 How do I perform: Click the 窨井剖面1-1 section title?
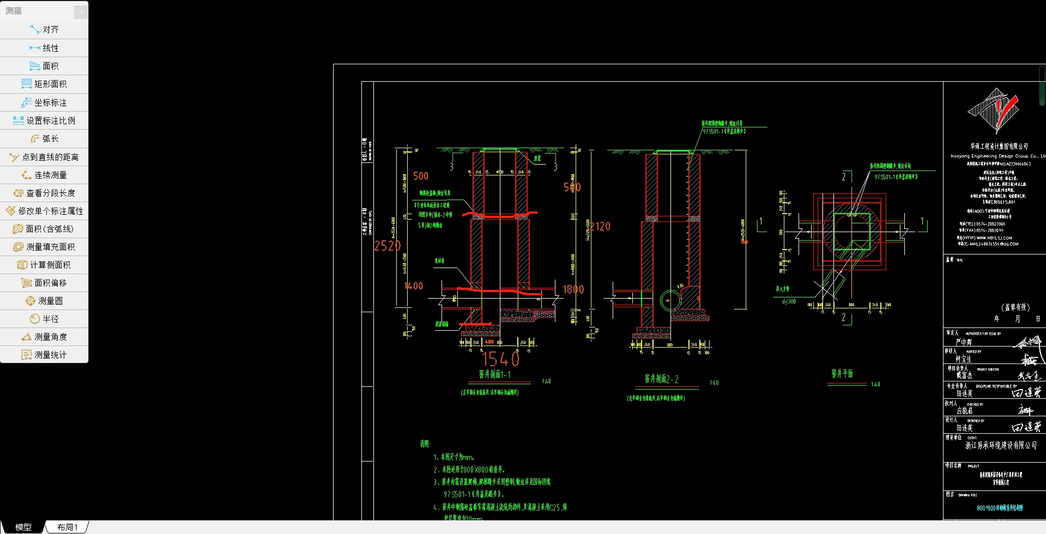494,374
